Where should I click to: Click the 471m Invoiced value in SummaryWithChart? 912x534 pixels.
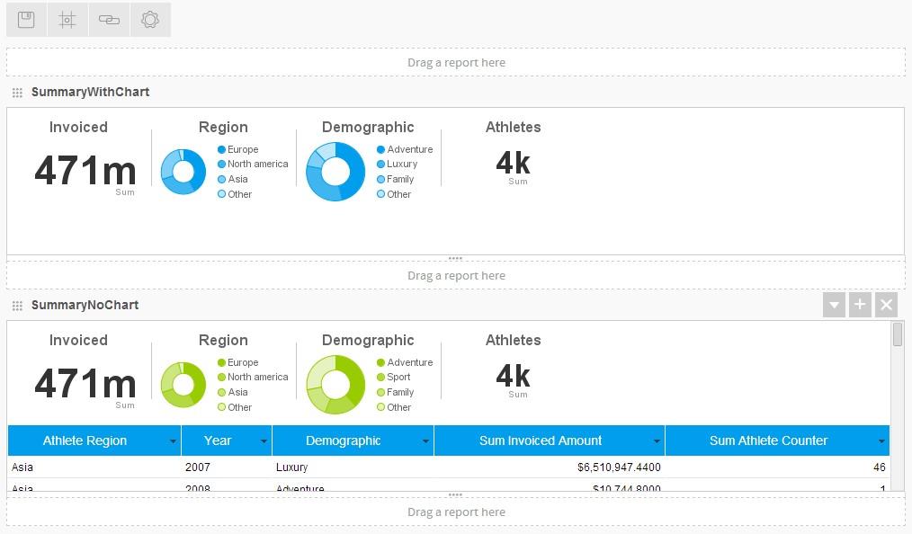click(x=85, y=171)
